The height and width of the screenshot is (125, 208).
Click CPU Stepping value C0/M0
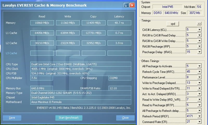(x=120, y=78)
